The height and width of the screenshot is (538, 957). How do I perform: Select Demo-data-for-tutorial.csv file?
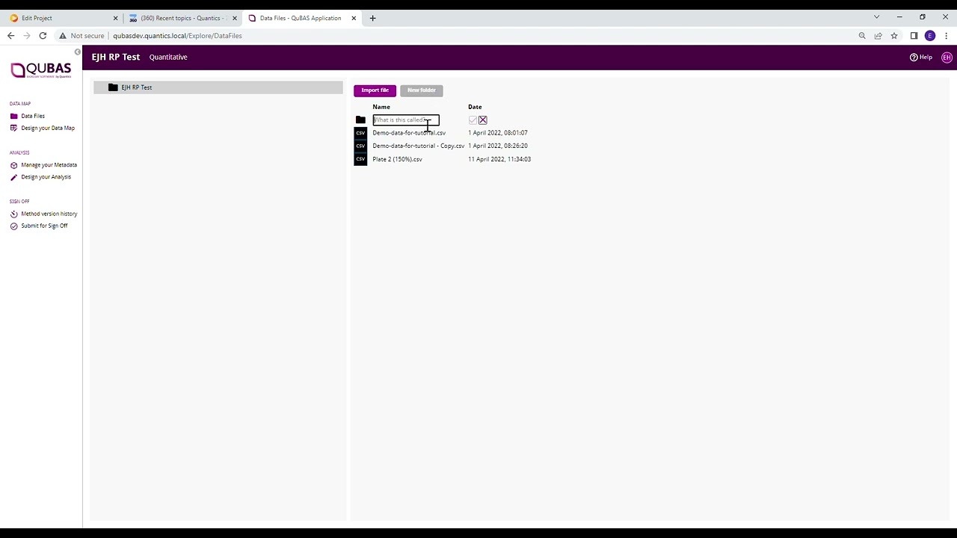tap(409, 133)
